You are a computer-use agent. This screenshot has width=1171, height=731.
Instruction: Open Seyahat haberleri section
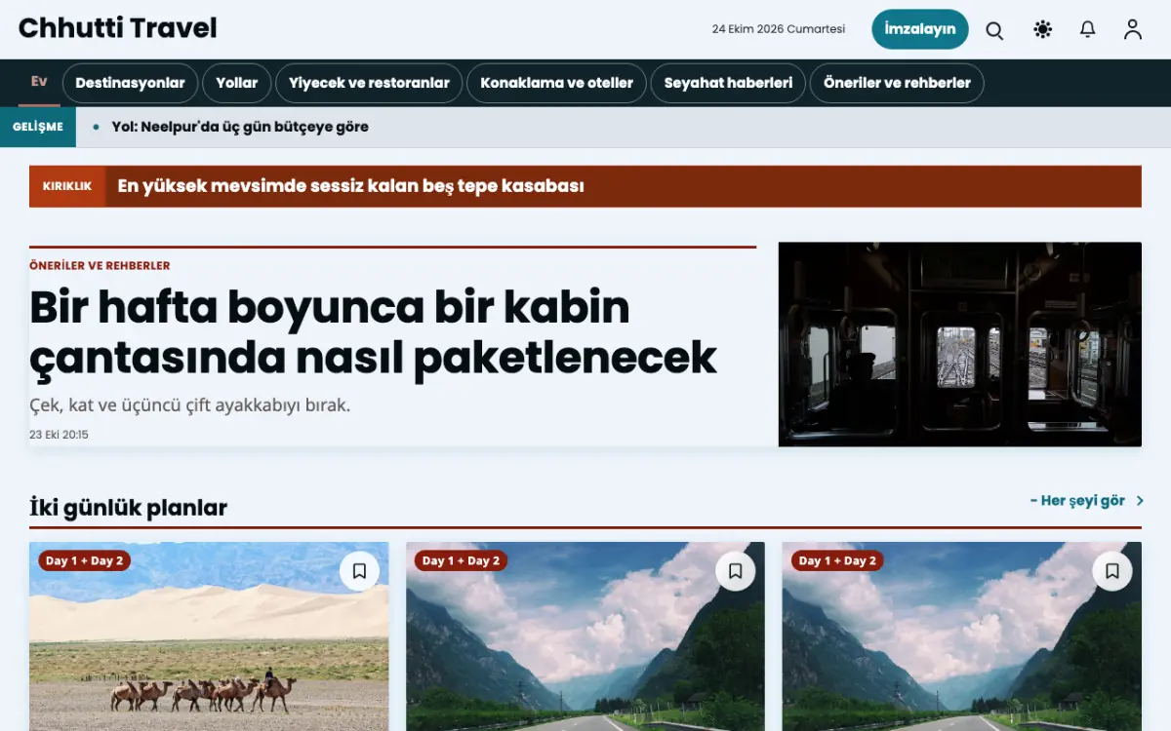tap(728, 83)
